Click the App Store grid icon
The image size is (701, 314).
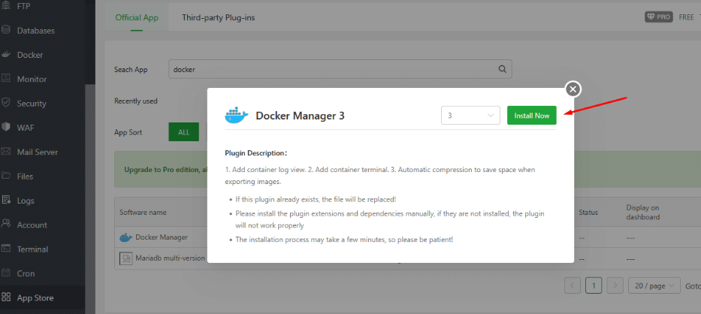(6, 297)
